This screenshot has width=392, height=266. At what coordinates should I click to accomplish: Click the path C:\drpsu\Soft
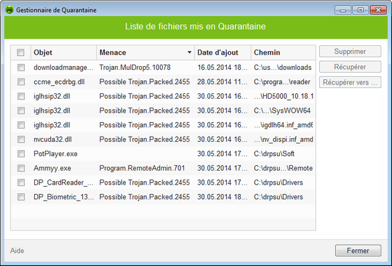pyautogui.click(x=274, y=154)
